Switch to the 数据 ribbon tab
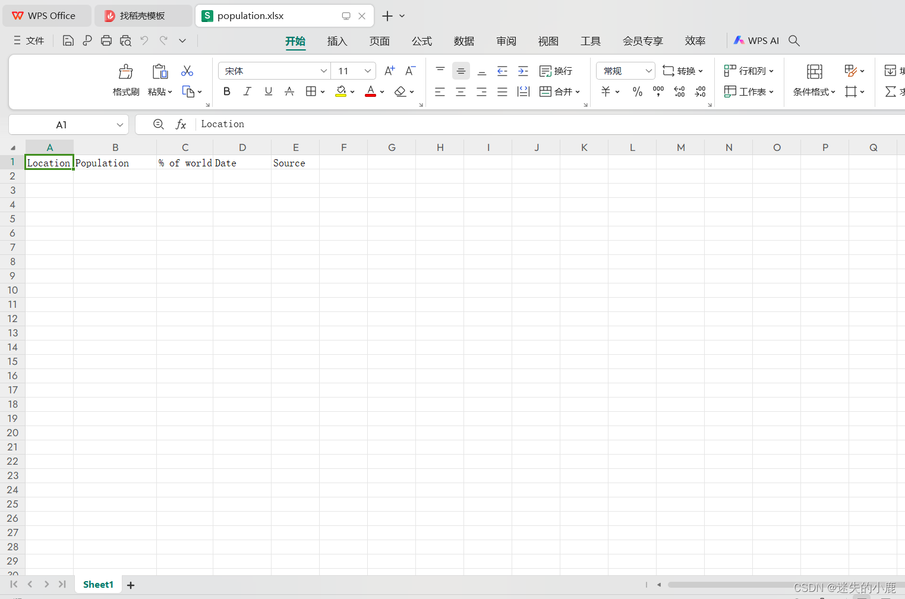 [x=464, y=41]
